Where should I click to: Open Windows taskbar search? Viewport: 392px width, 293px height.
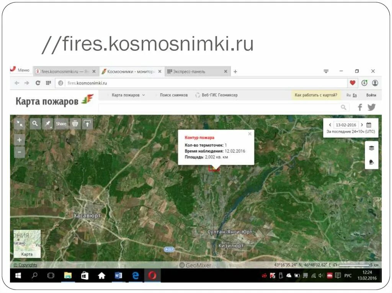pos(34,275)
